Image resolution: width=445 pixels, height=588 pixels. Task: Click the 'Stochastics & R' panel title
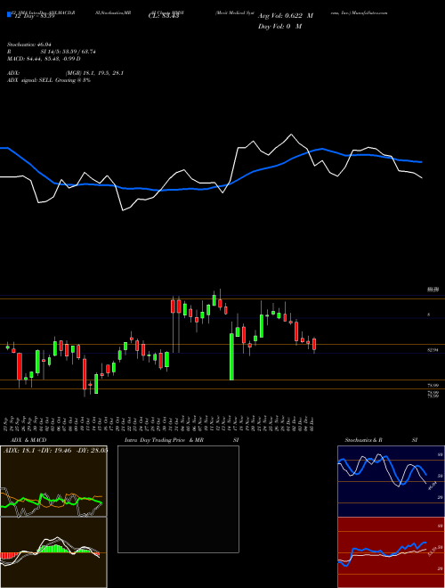tap(364, 440)
